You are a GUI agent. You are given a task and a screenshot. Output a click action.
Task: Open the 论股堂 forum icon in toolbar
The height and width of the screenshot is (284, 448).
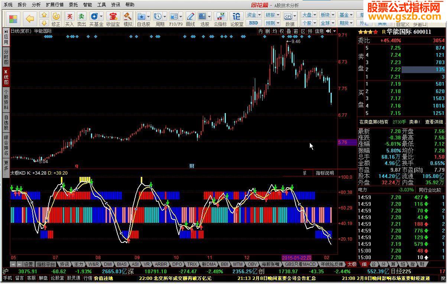(237, 19)
